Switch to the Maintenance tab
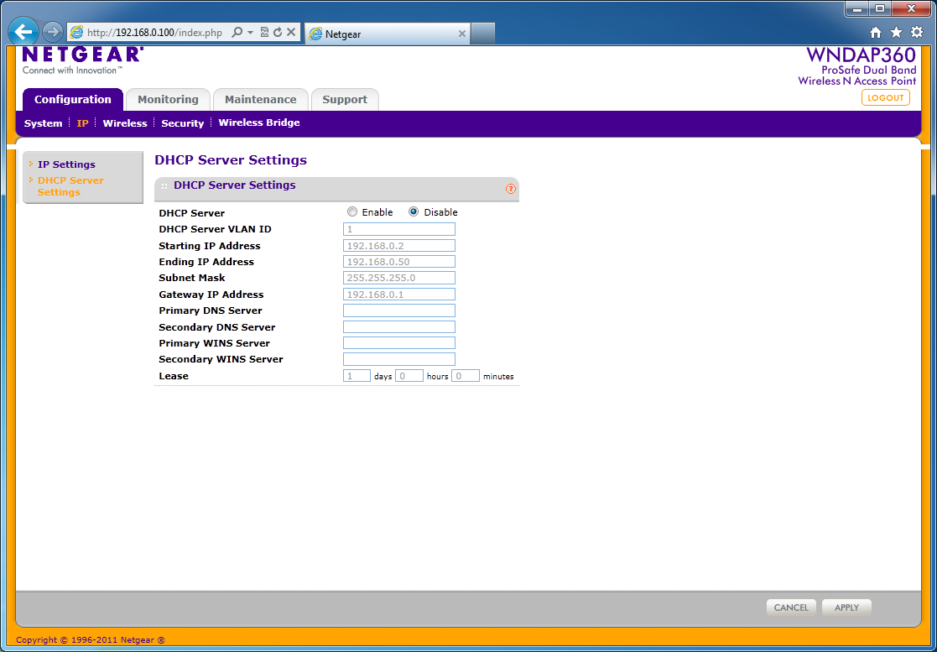 click(261, 99)
